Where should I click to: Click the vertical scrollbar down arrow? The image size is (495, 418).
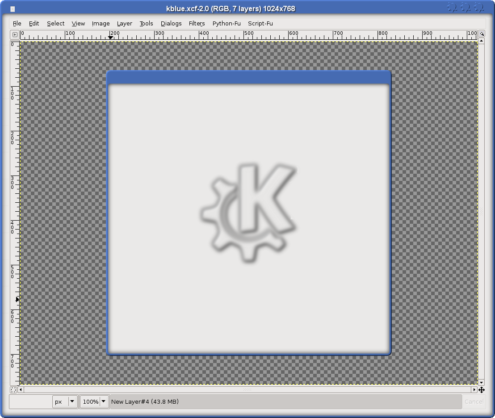click(x=481, y=383)
